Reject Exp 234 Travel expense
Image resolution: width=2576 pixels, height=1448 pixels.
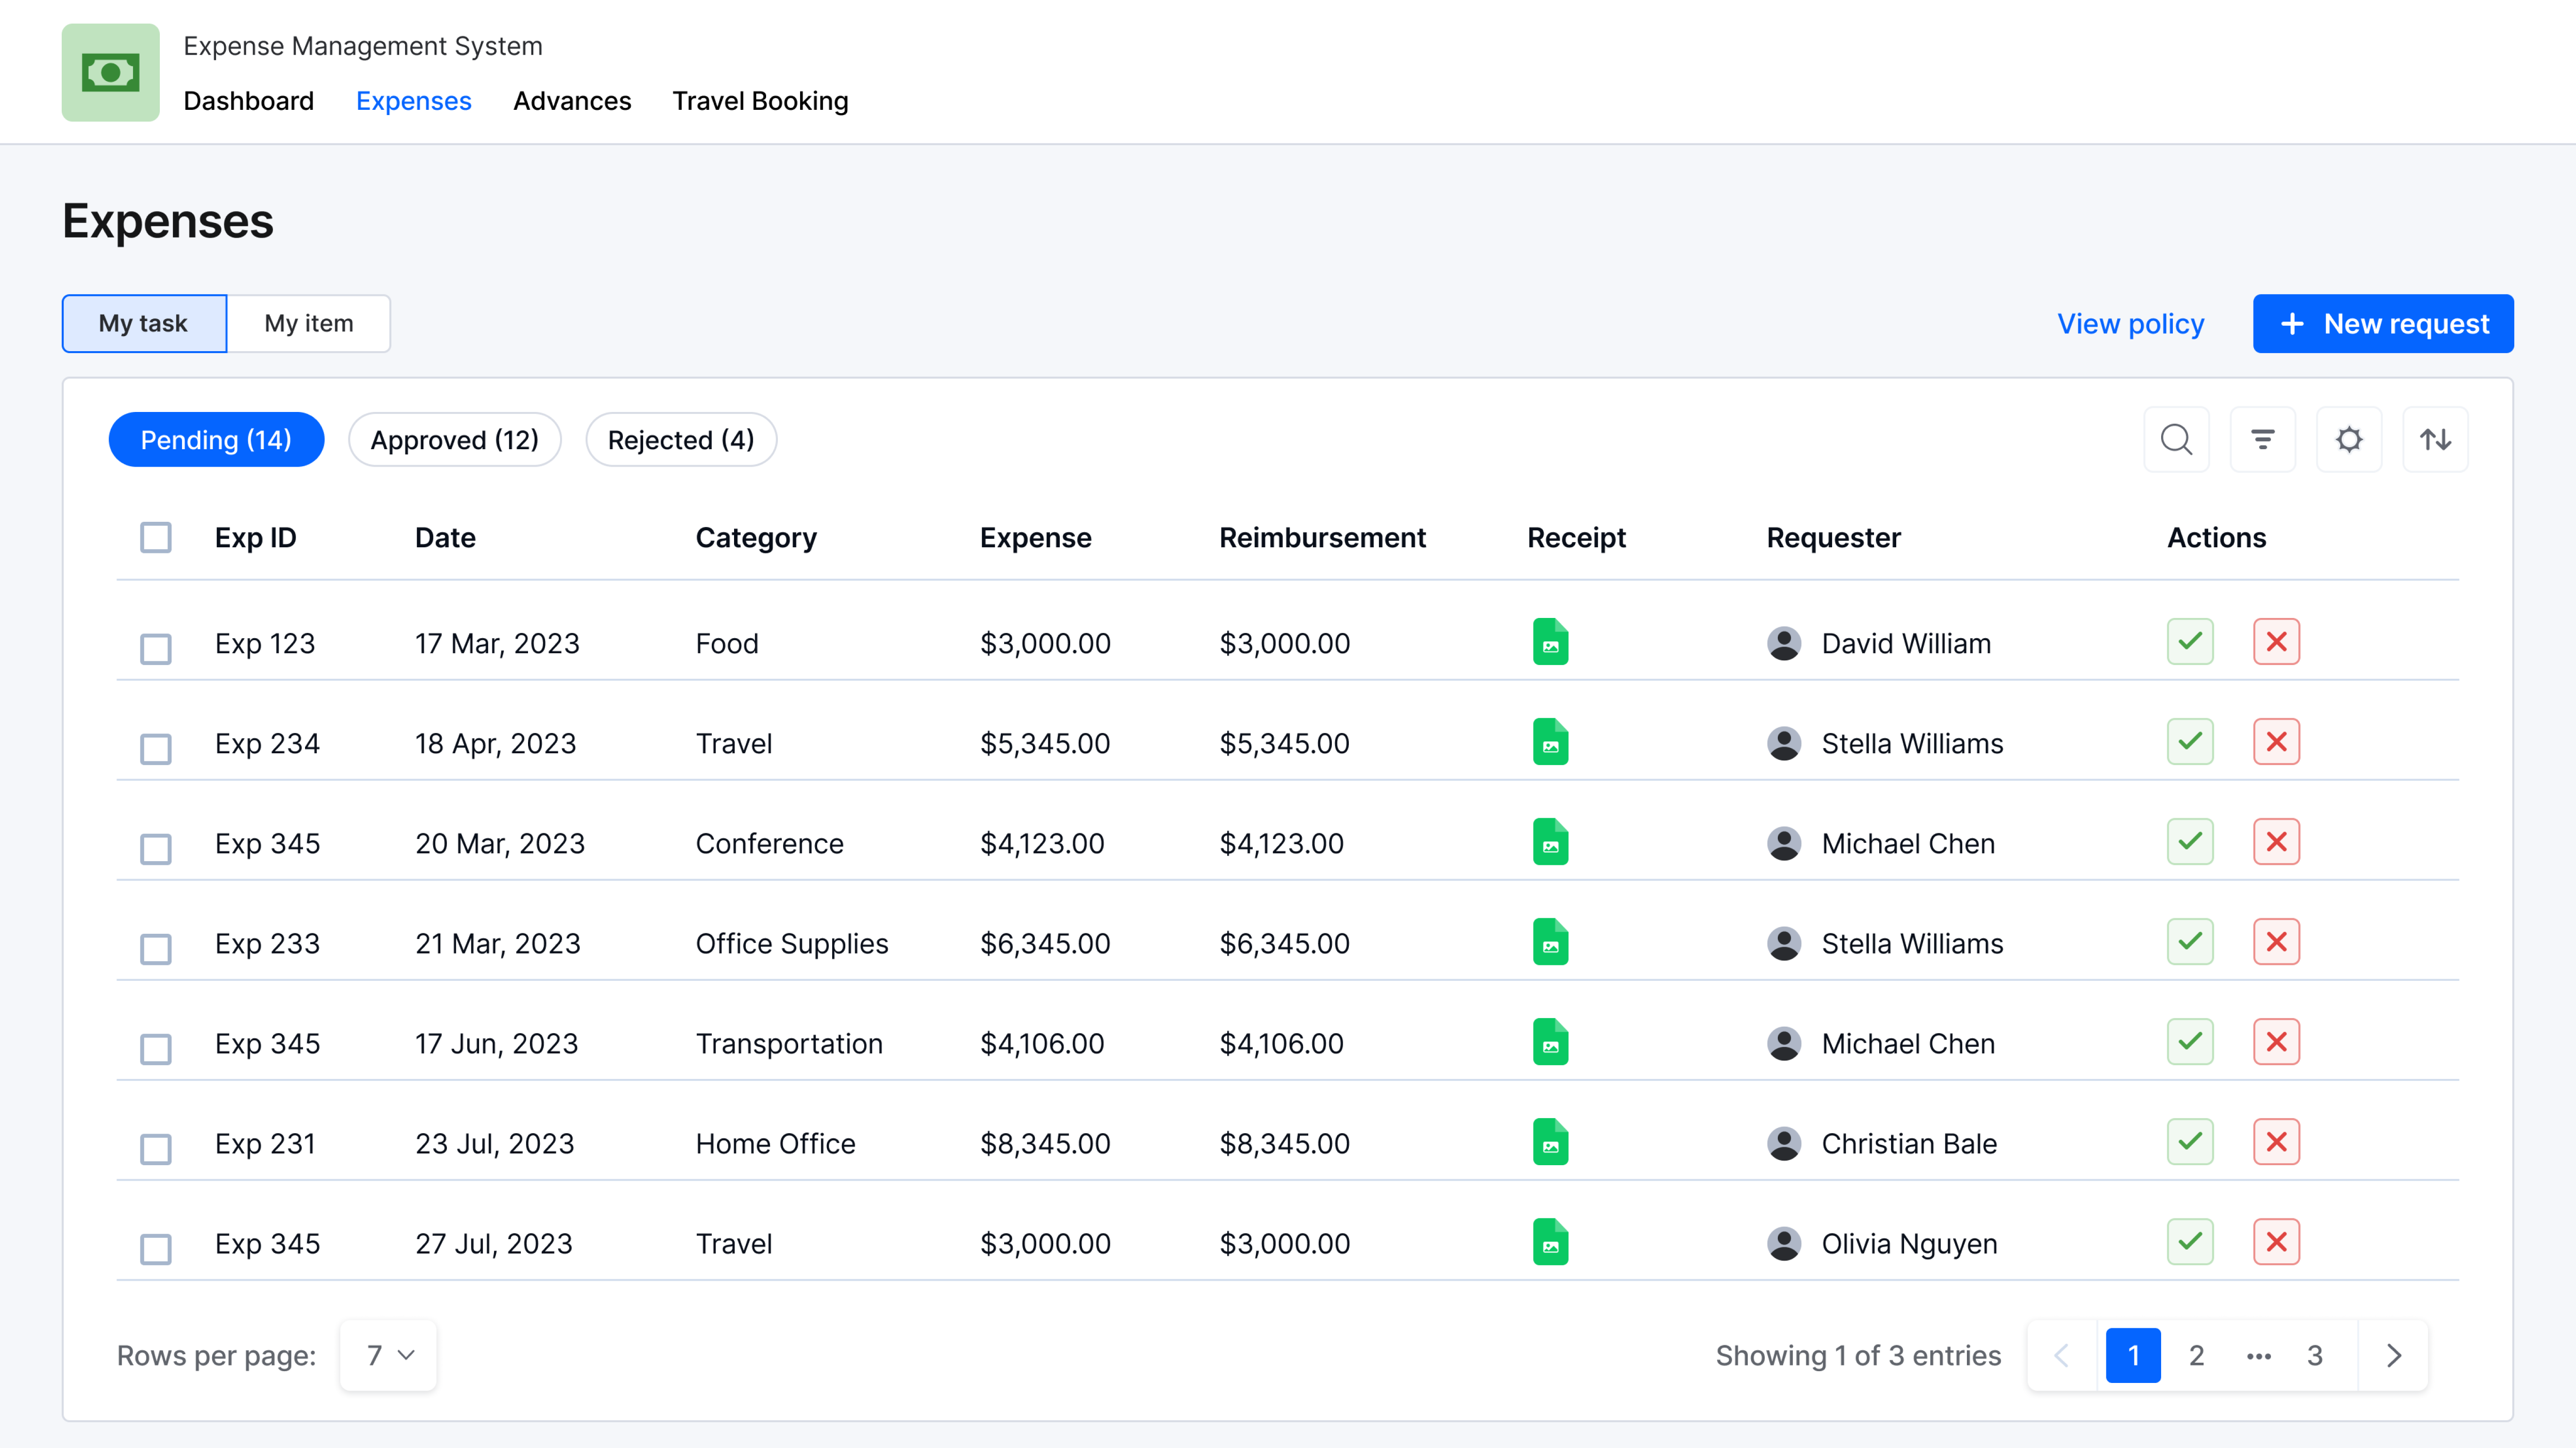click(2276, 742)
